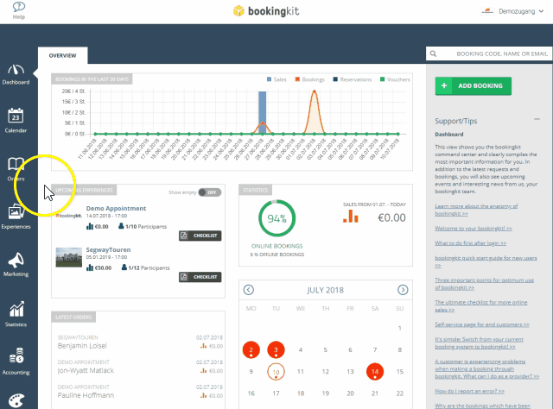
Task: Click the bookingkit logo
Action: [266, 11]
